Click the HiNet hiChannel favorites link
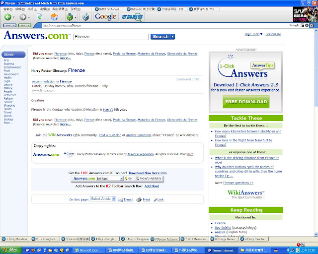318x254 pixels. pos(109,9)
